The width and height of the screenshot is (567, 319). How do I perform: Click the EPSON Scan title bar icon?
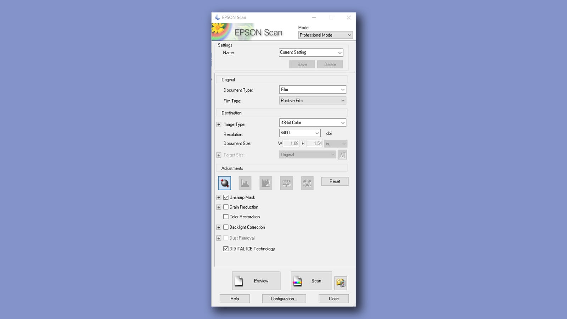coord(217,17)
